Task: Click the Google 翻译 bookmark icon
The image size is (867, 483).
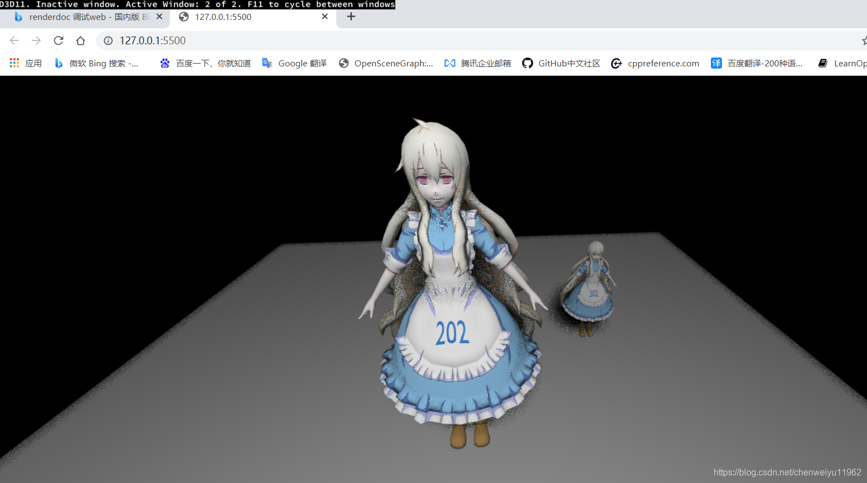Action: 267,63
